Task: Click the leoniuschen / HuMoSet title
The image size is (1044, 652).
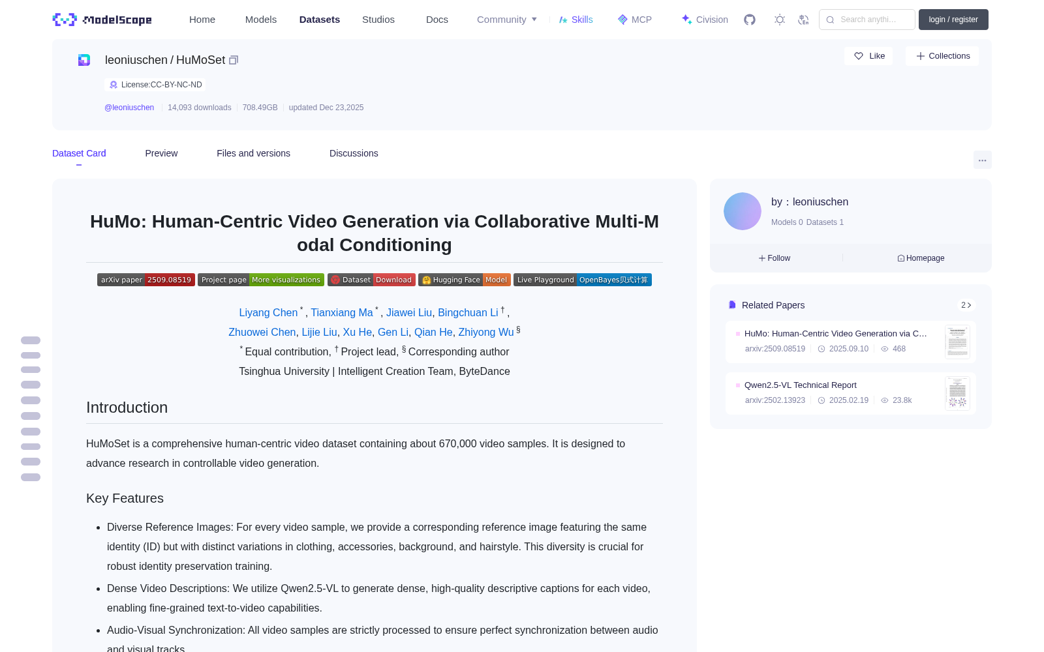Action: click(x=165, y=60)
